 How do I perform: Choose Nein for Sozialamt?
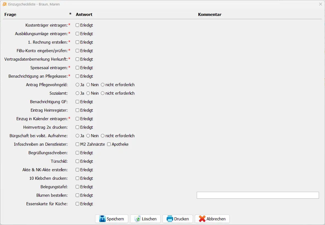point(88,93)
